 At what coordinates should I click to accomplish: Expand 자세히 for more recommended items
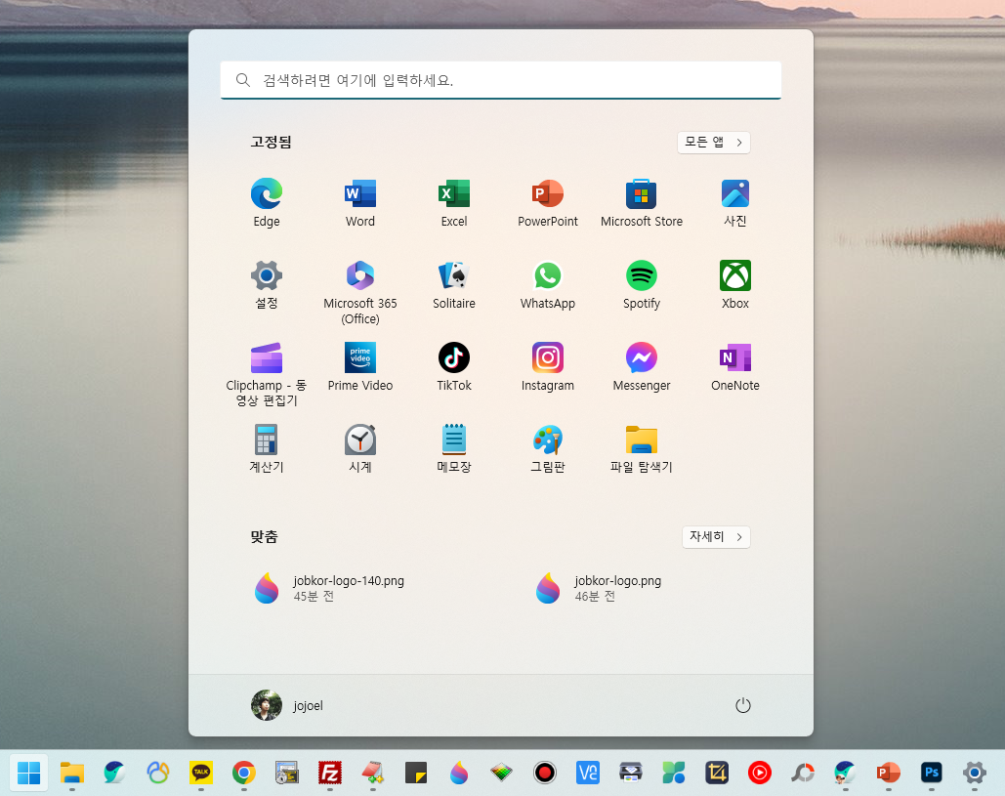click(x=716, y=537)
